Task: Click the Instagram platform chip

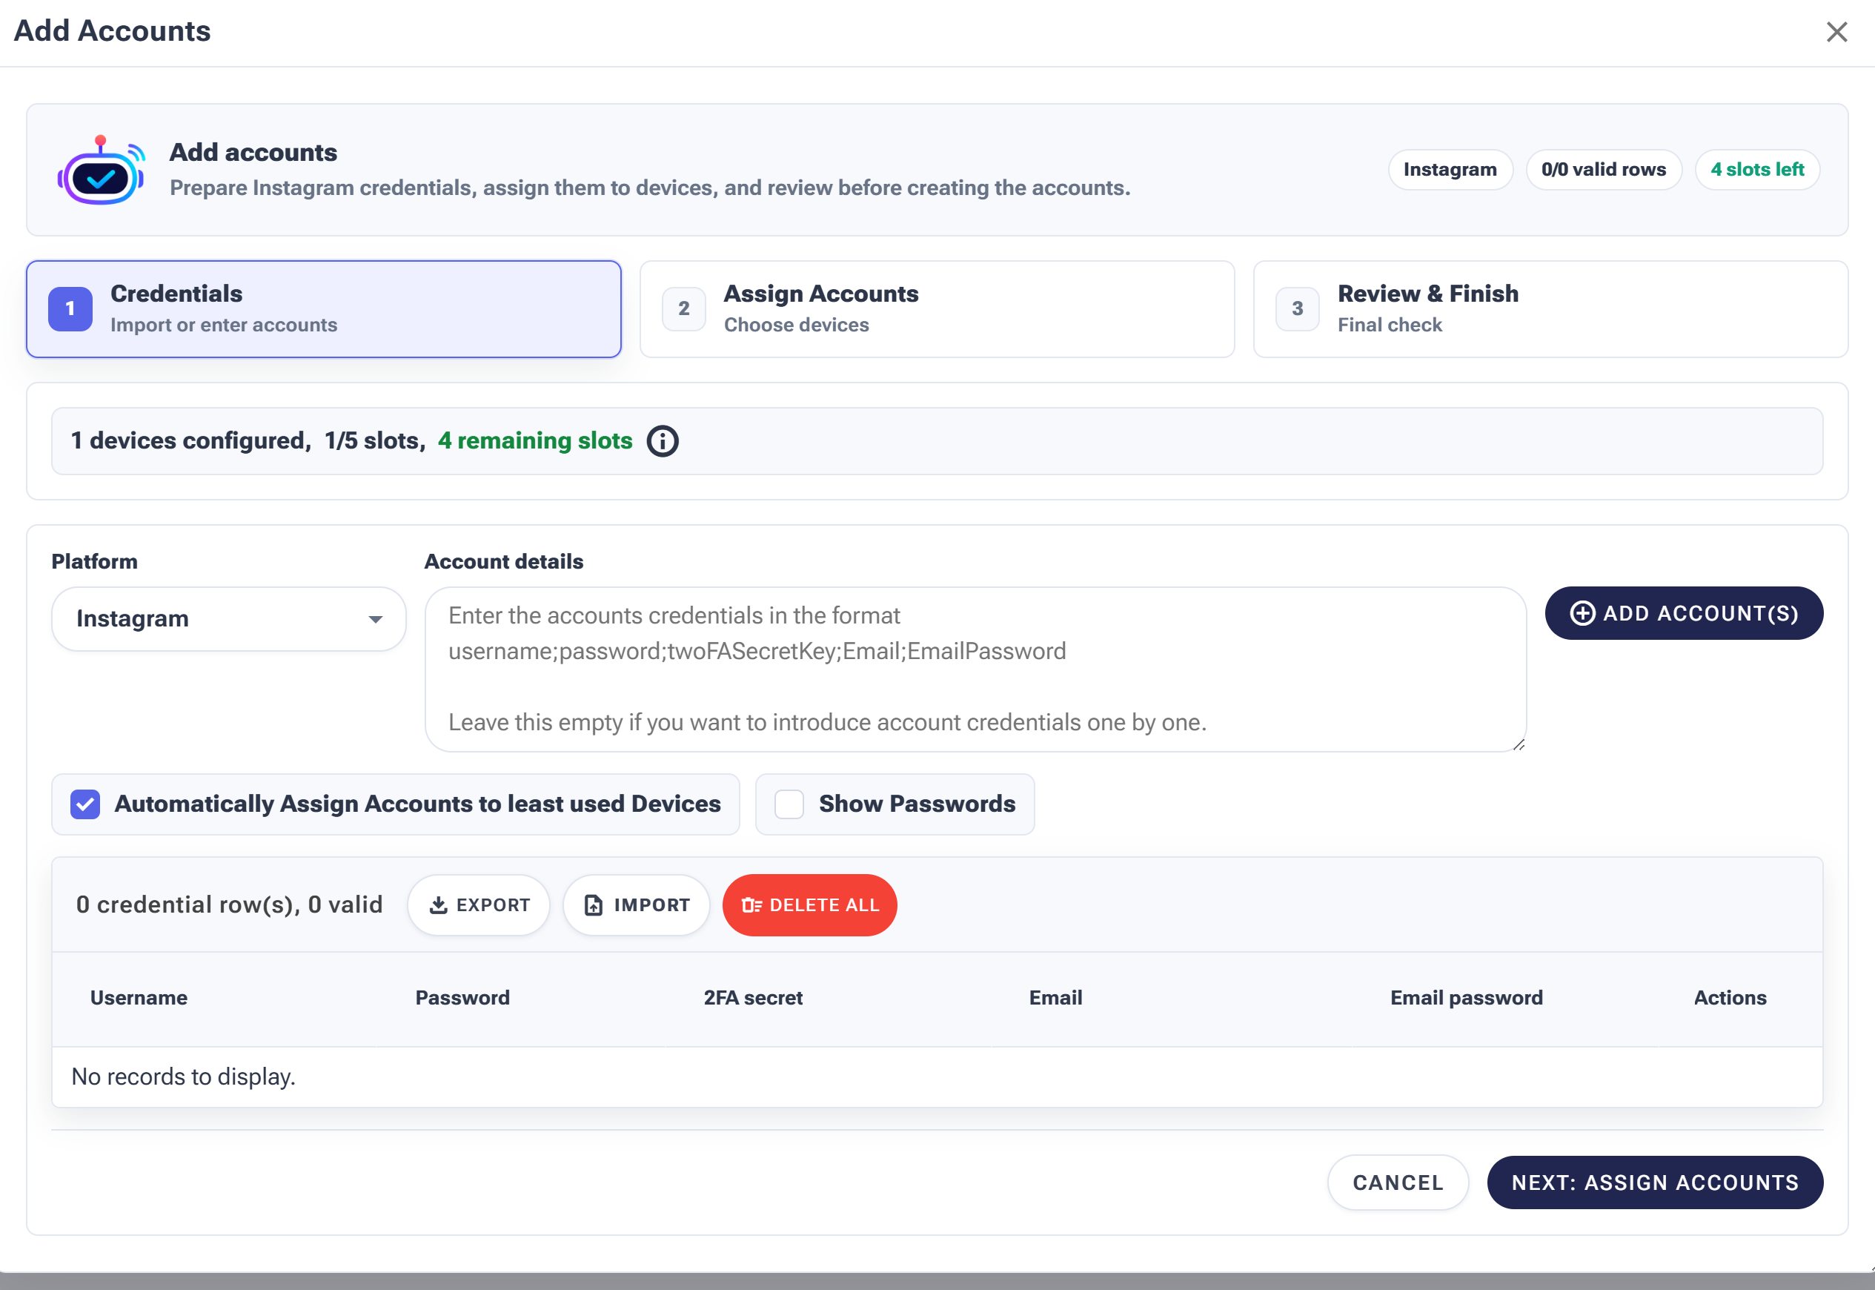Action: point(1450,170)
